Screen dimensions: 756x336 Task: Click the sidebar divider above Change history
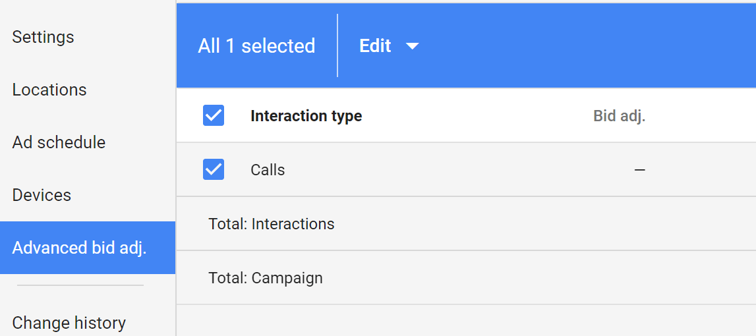(x=80, y=285)
